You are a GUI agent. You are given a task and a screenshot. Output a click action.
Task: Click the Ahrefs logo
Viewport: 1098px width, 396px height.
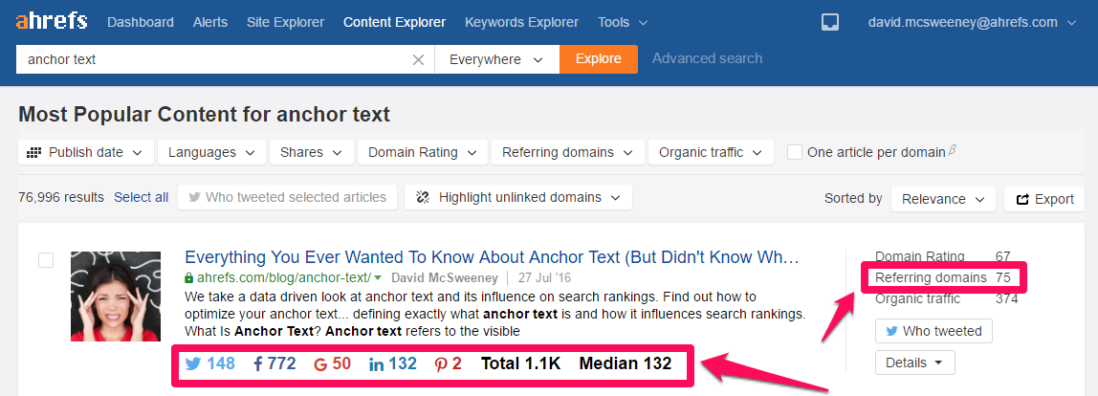tap(52, 21)
